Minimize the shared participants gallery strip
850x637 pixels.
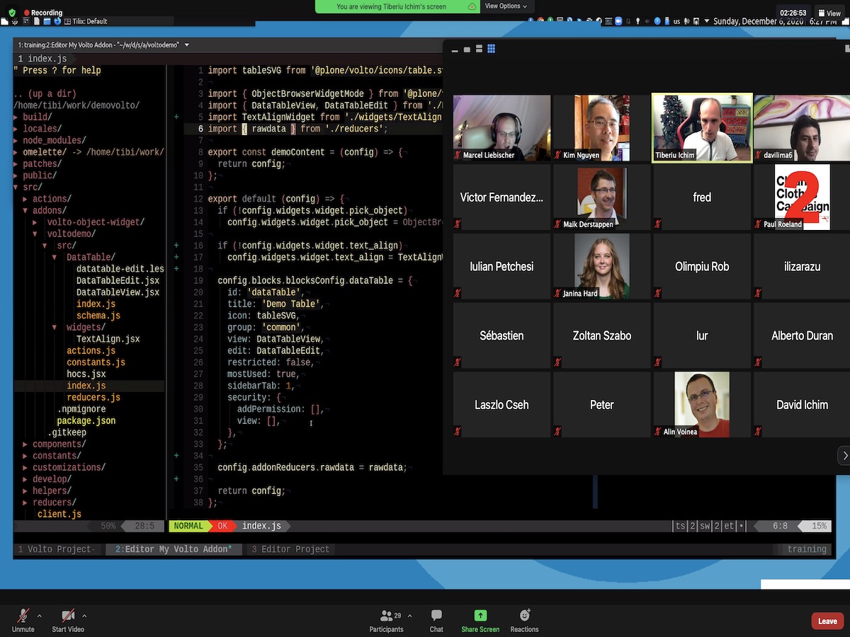[455, 50]
